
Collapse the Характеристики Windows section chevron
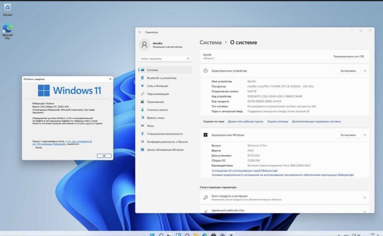(x=365, y=135)
